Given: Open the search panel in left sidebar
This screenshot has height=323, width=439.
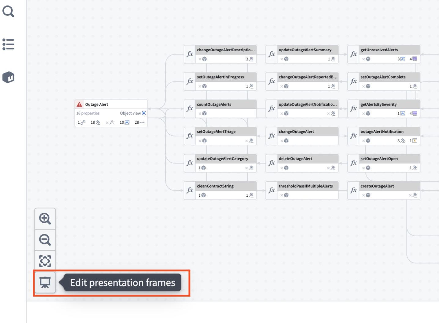Looking at the screenshot, I should pos(8,11).
